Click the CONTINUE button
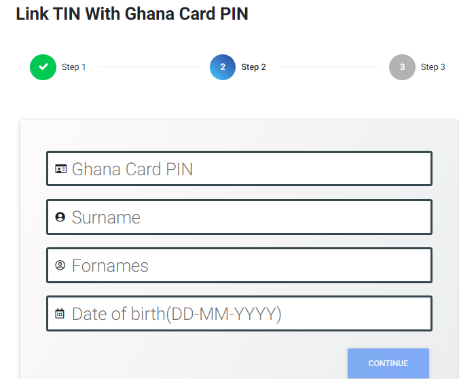 388,363
